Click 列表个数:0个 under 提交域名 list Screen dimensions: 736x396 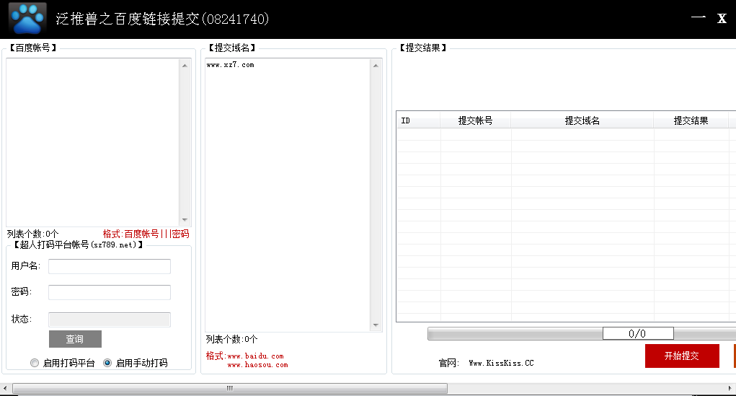[232, 339]
